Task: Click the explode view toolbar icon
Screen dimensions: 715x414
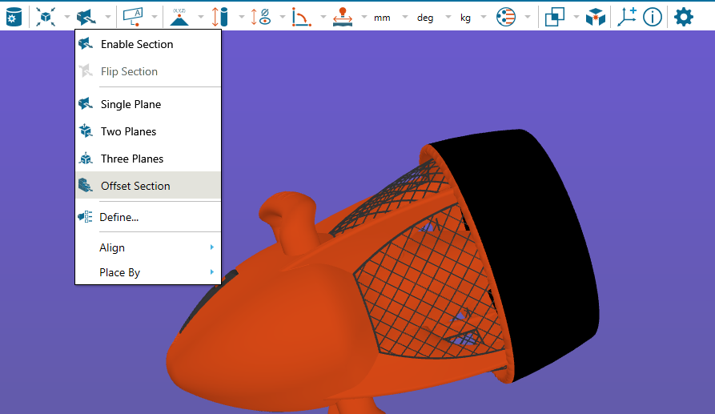Action: click(46, 16)
